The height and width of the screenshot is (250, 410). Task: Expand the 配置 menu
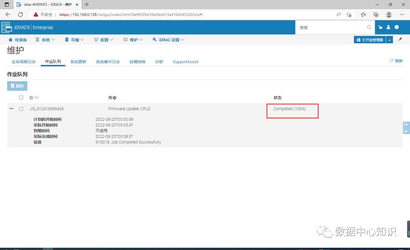click(104, 40)
